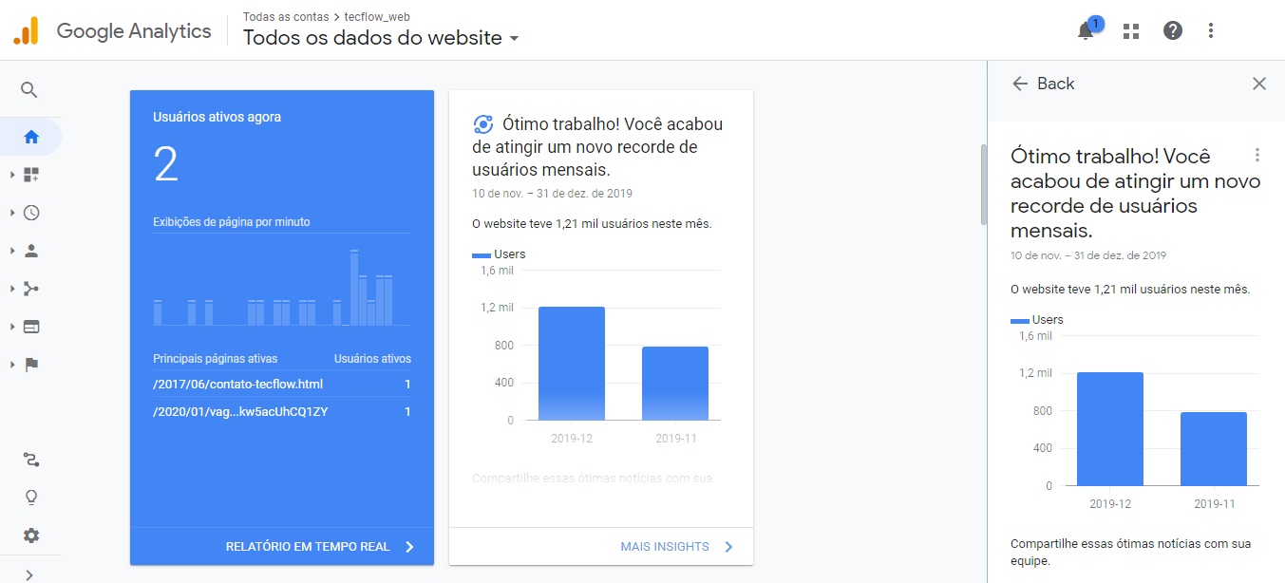The height and width of the screenshot is (583, 1285).
Task: Open the Google apps grid icon
Action: tap(1130, 30)
